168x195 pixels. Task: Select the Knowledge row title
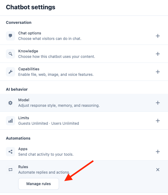28,51
